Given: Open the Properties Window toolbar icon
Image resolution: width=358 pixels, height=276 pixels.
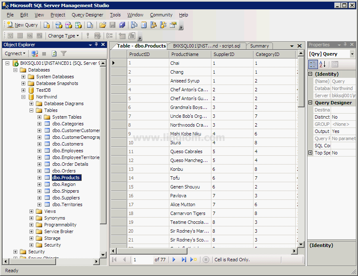Looking at the screenshot, I should pyautogui.click(x=173, y=25).
